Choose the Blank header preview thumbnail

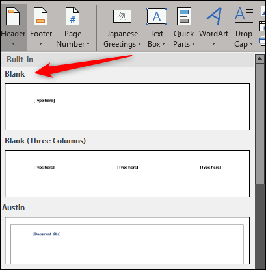click(x=127, y=106)
